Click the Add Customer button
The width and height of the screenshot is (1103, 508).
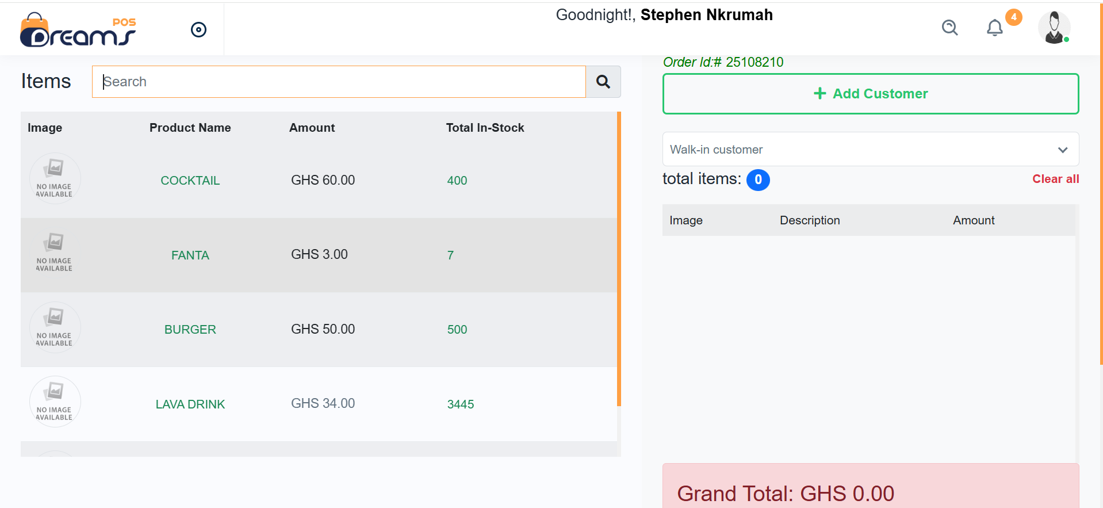coord(870,94)
